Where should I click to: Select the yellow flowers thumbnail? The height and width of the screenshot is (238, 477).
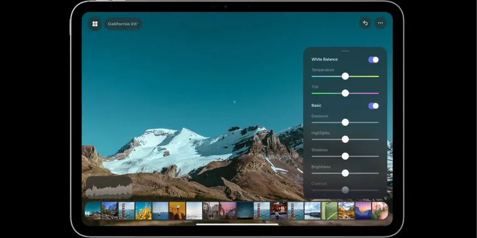click(x=143, y=210)
